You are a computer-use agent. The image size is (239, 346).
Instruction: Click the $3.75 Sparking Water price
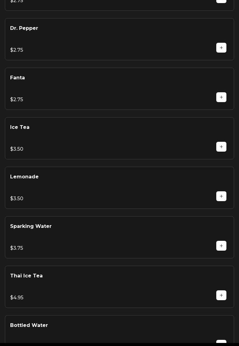(17, 248)
